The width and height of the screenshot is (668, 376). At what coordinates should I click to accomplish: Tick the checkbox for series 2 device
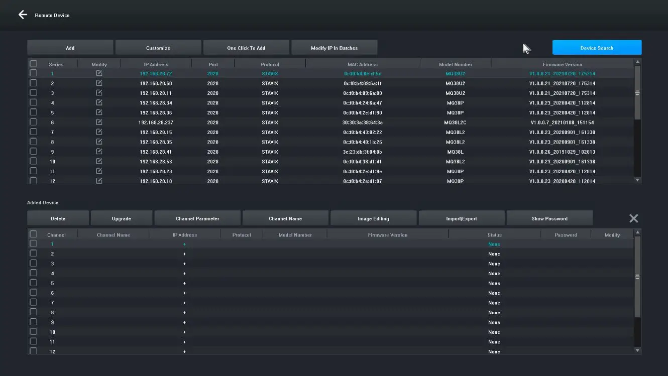[33, 83]
